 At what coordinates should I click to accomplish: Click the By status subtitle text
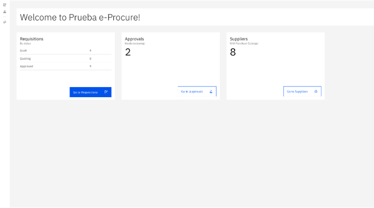(25, 43)
